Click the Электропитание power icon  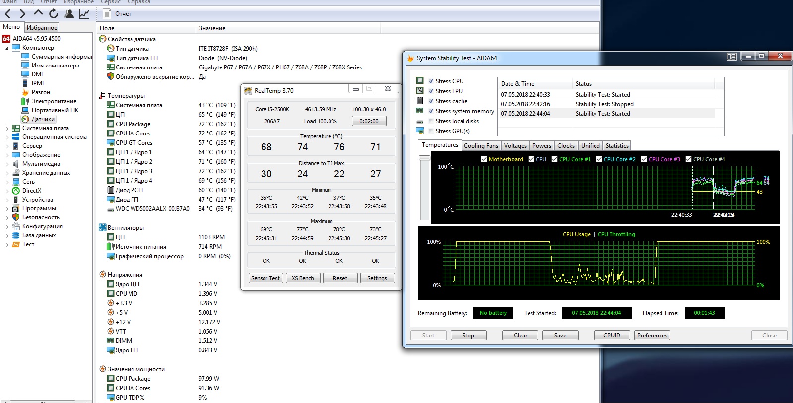click(x=25, y=101)
